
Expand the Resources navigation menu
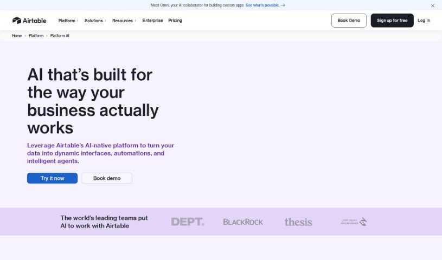[124, 21]
